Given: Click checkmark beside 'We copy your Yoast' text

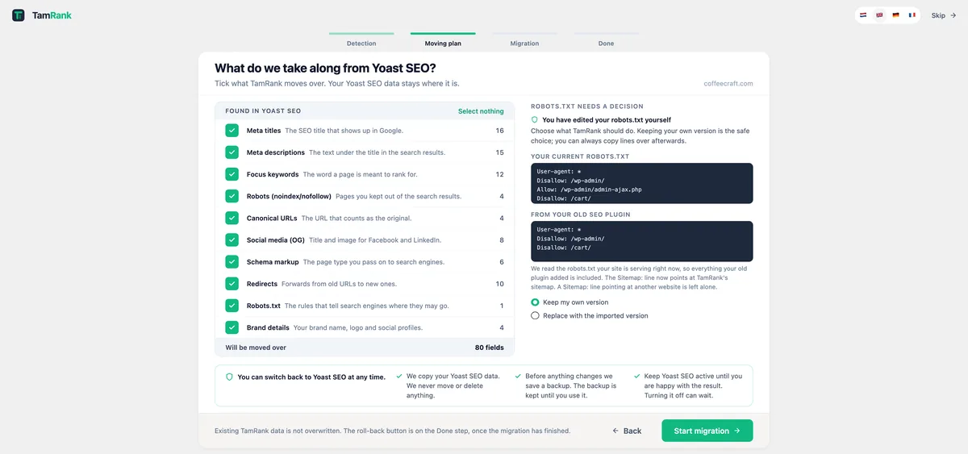Looking at the screenshot, I should click(x=399, y=376).
